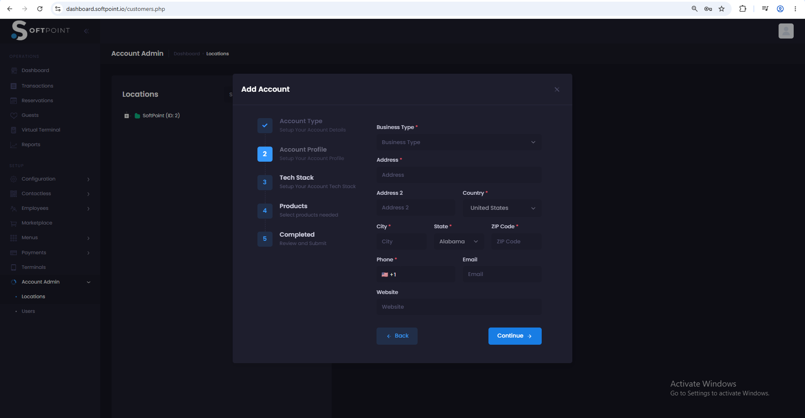Open Business Type dropdown

coord(459,142)
